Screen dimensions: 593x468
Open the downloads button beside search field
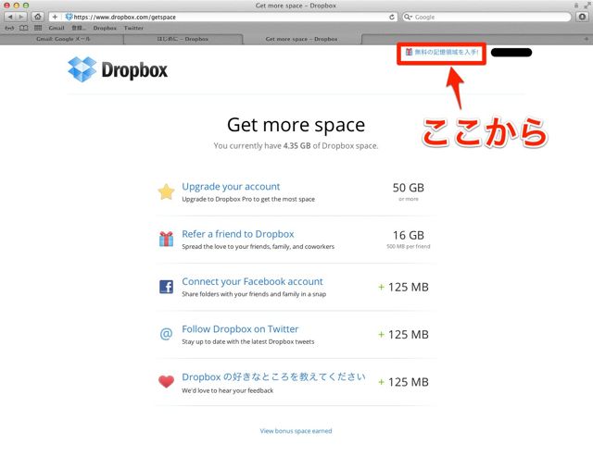[583, 17]
